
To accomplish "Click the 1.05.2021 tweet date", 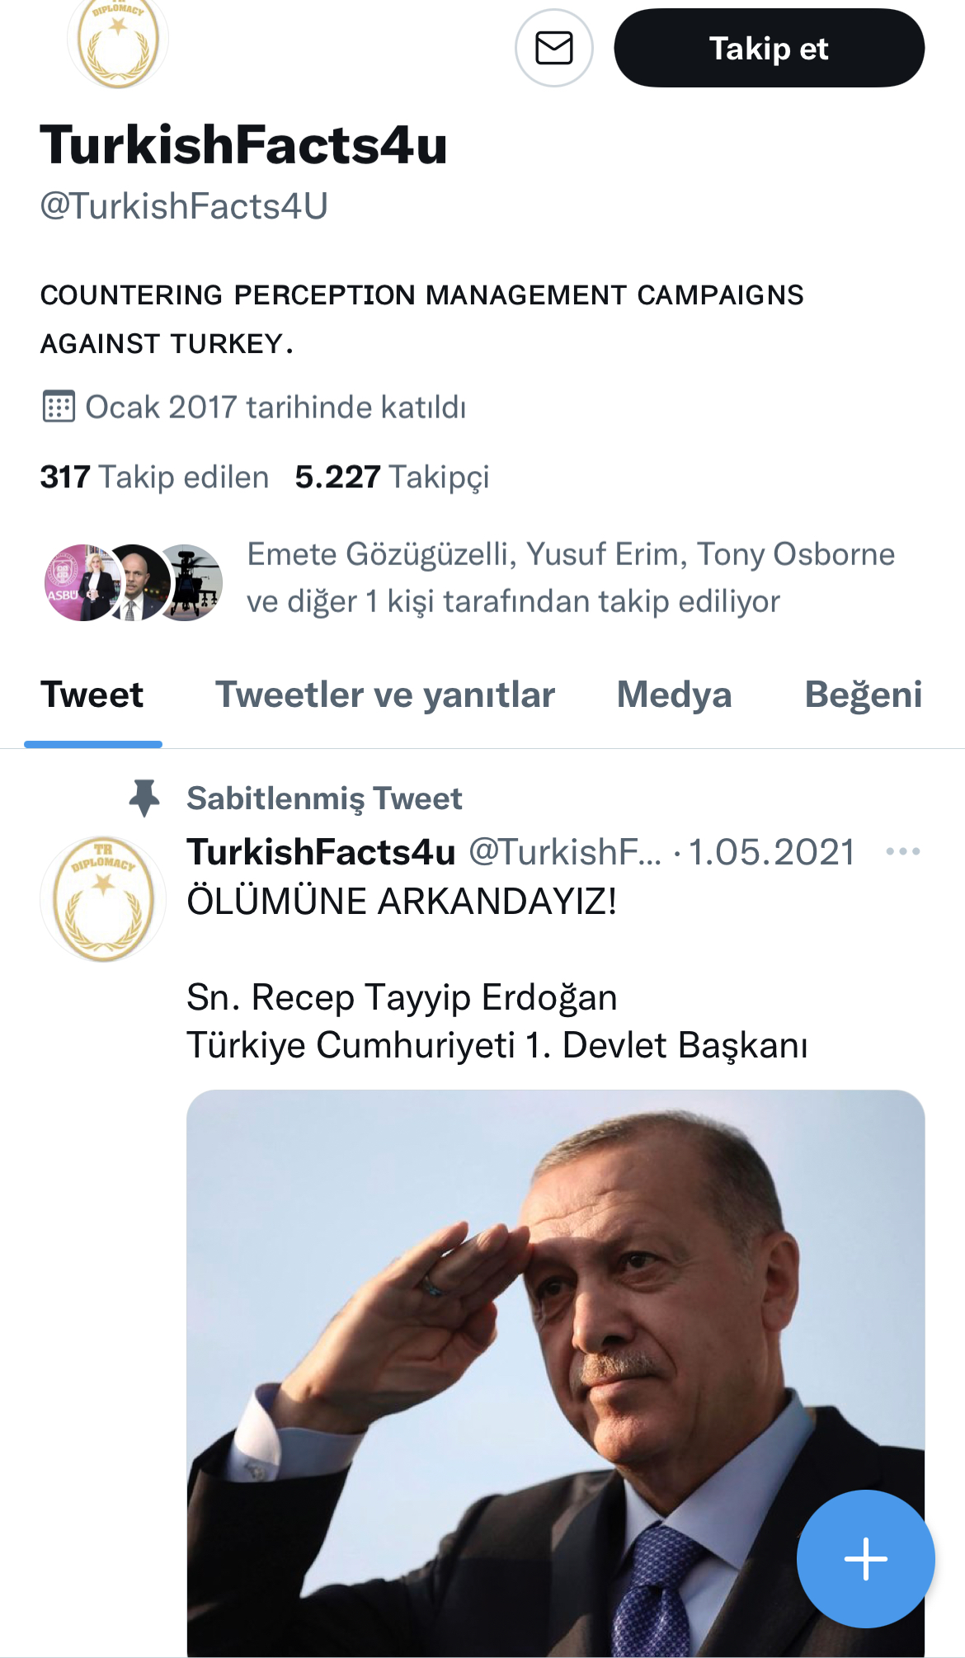I will pos(772,851).
